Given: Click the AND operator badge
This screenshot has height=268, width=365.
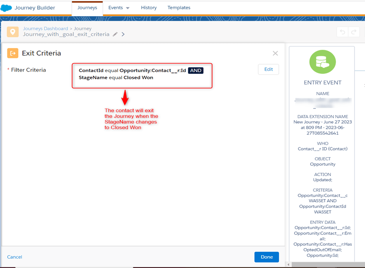Looking at the screenshot, I should coord(196,70).
